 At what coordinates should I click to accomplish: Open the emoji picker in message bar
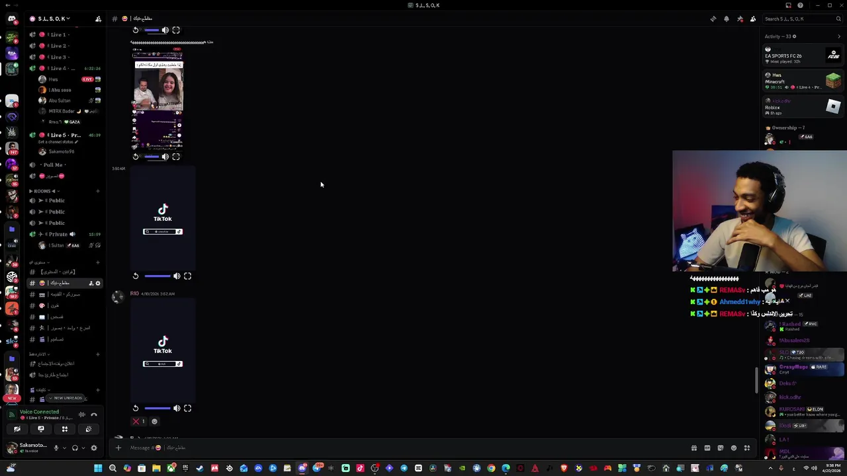pos(734,448)
